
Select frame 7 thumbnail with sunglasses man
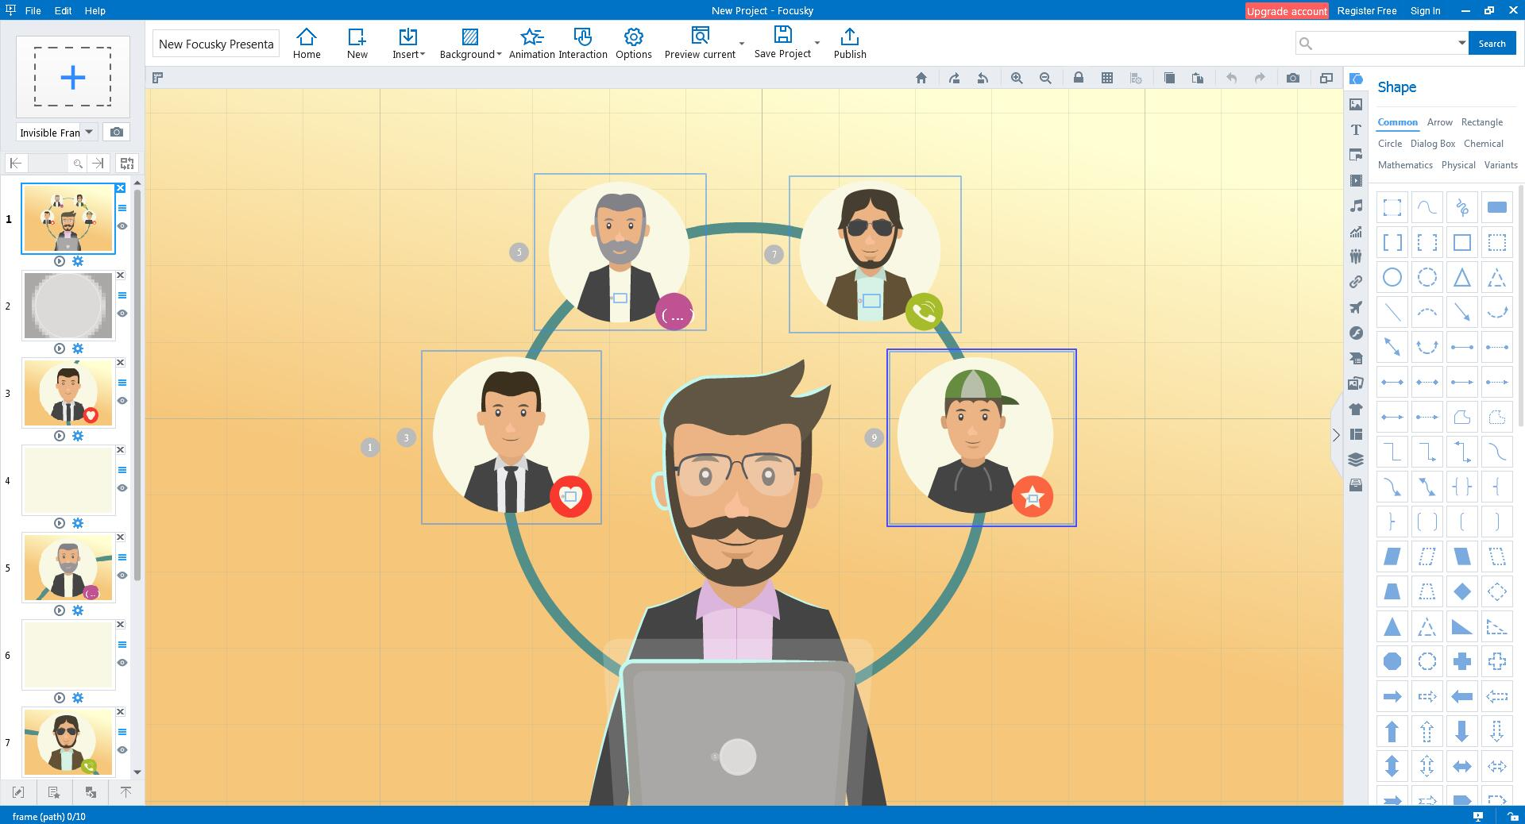(68, 741)
